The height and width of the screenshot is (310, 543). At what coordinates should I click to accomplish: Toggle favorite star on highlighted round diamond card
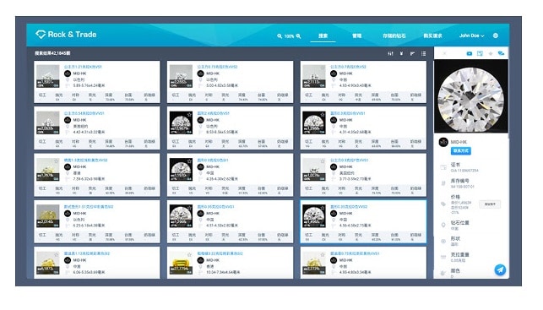tap(323, 208)
